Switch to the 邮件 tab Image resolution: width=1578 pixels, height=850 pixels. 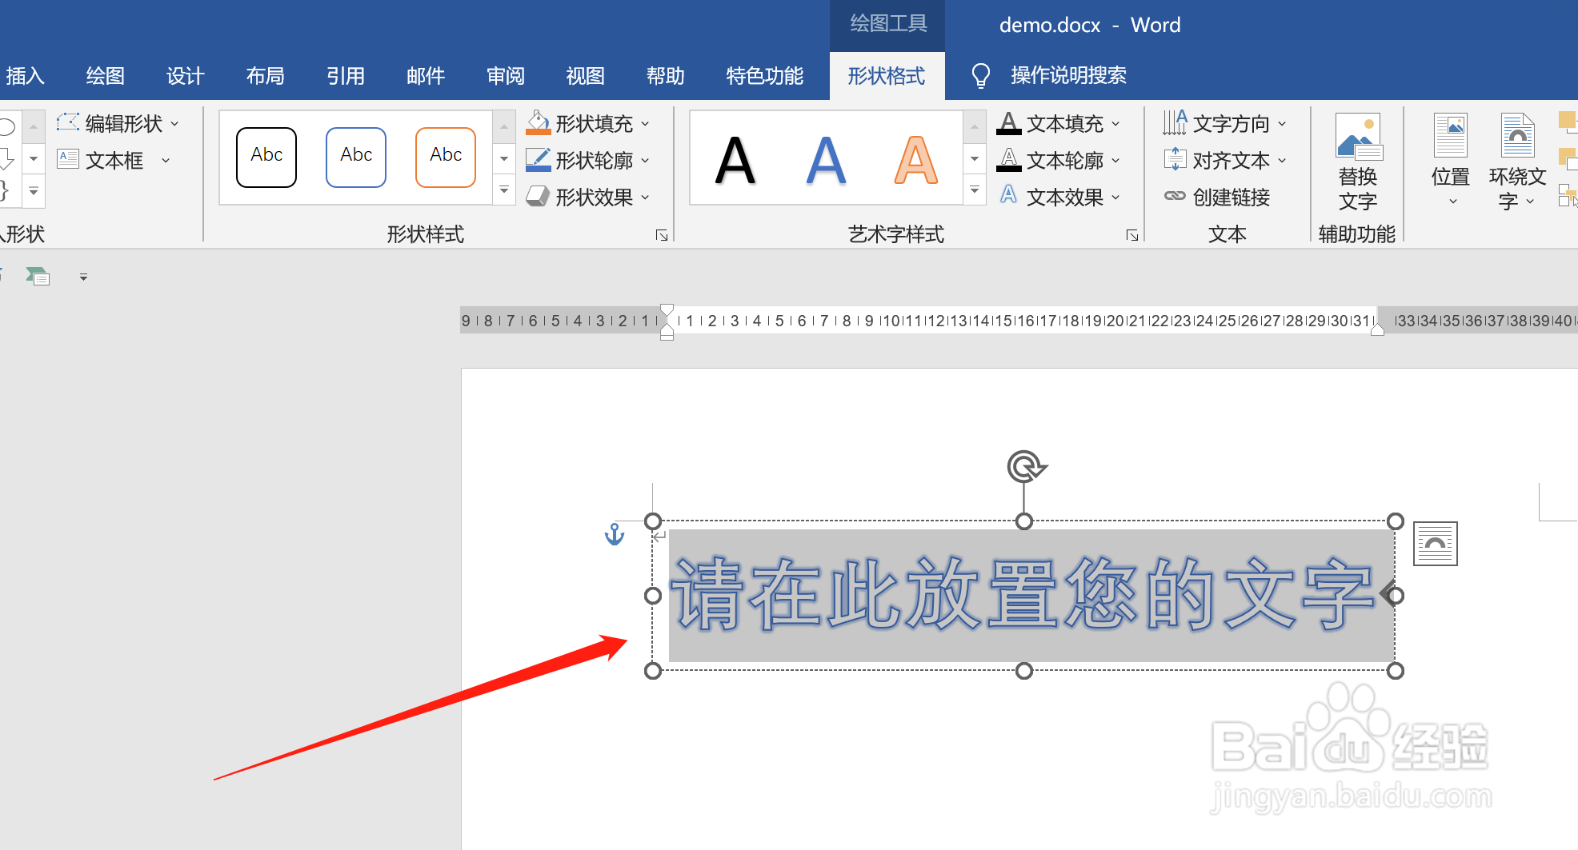click(x=426, y=76)
